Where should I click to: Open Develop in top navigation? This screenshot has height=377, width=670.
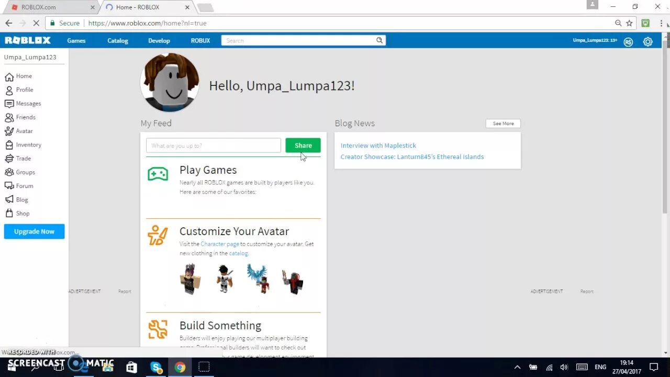159,40
